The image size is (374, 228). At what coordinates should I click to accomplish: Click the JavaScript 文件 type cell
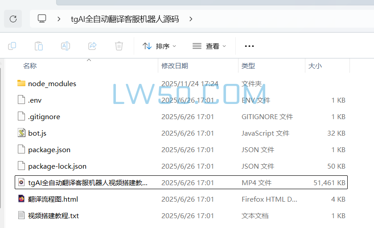[266, 133]
